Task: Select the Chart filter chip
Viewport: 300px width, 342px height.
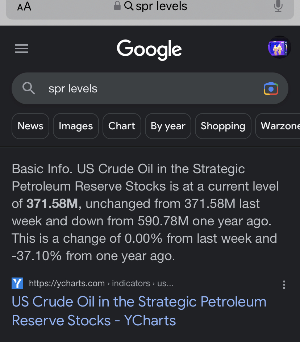Action: 122,126
